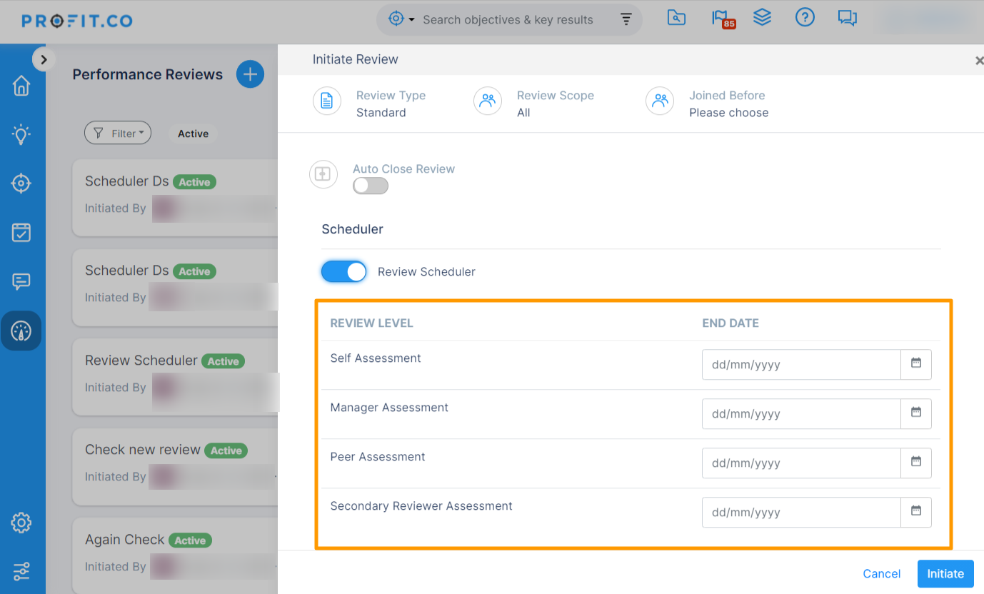
Task: Click the notifications flag icon with 85 badge
Action: 721,19
